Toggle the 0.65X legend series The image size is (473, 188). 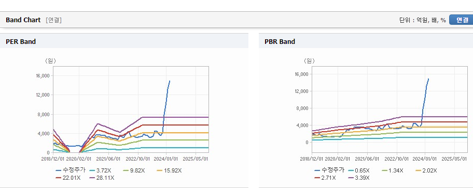(x=358, y=170)
